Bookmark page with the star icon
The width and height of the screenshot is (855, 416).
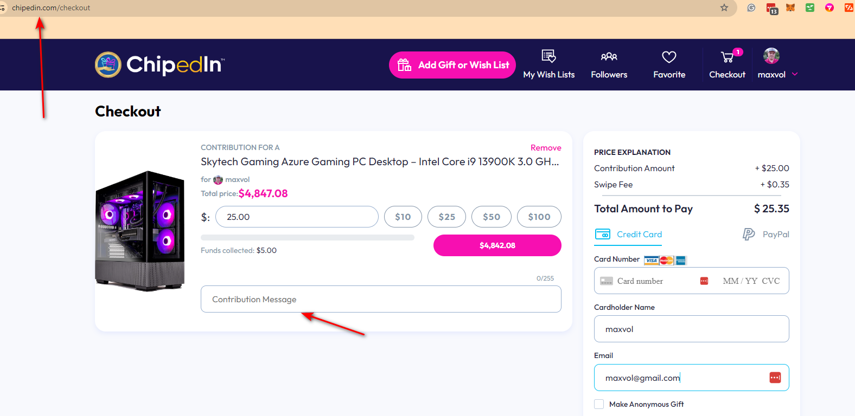[x=724, y=8]
